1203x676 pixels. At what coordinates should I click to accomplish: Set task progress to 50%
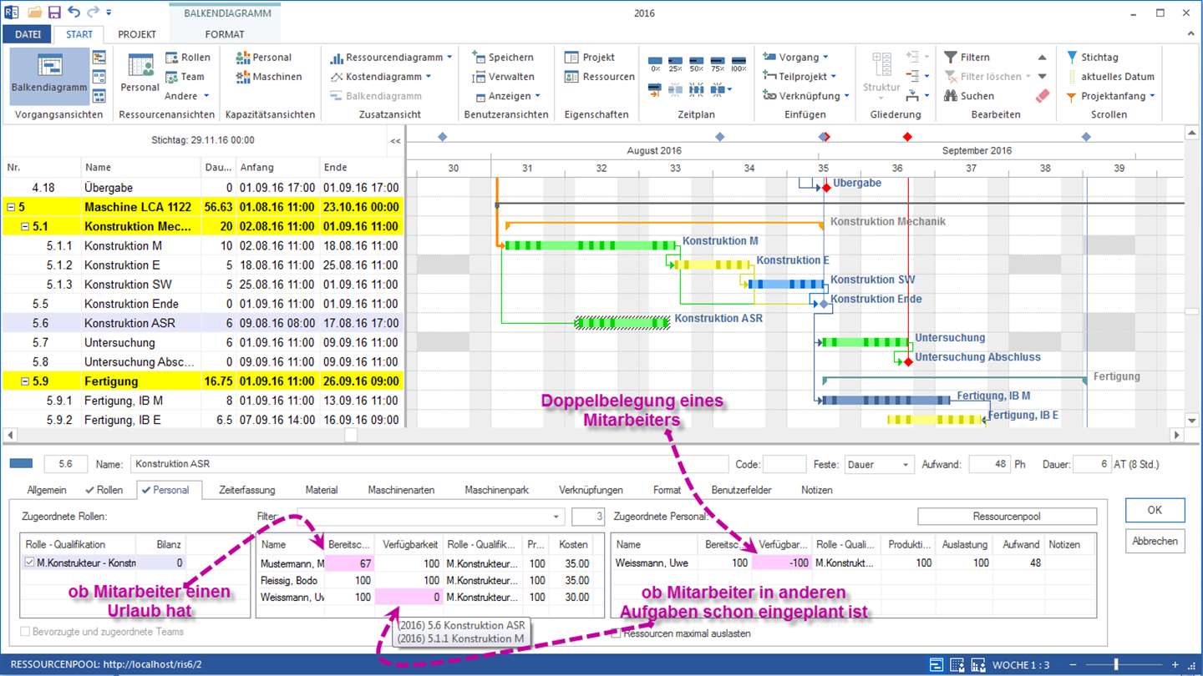coord(697,63)
